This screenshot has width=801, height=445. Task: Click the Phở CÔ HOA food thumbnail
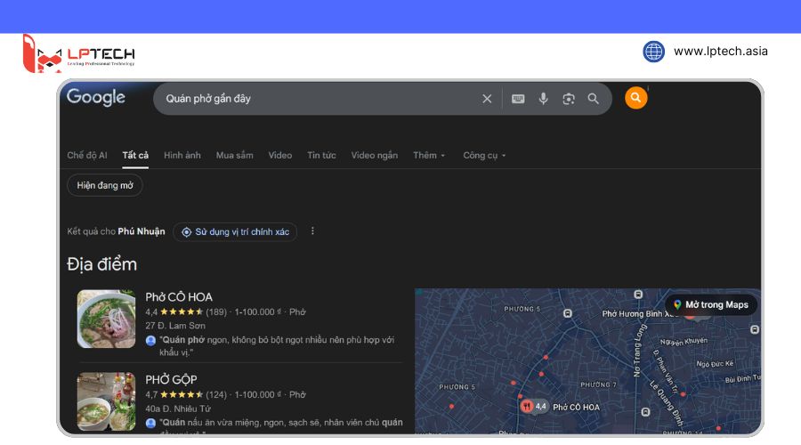106,319
